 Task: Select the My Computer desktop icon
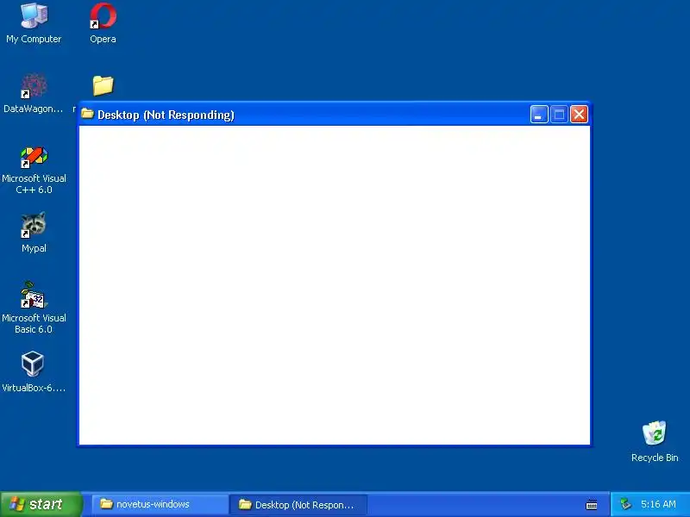[x=34, y=23]
